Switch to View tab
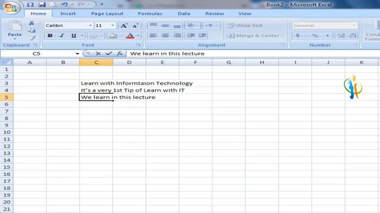Image resolution: width=380 pixels, height=213 pixels. pos(245,14)
